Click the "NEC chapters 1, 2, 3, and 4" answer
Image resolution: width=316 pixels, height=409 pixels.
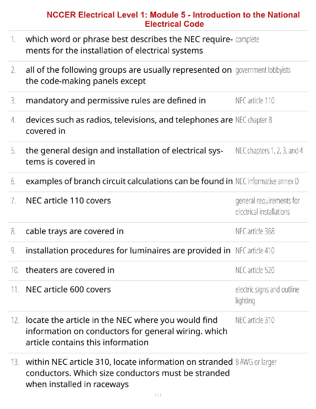coord(269,151)
